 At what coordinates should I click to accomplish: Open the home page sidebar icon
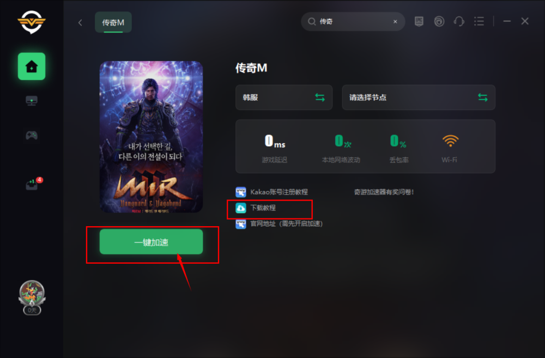[x=32, y=66]
